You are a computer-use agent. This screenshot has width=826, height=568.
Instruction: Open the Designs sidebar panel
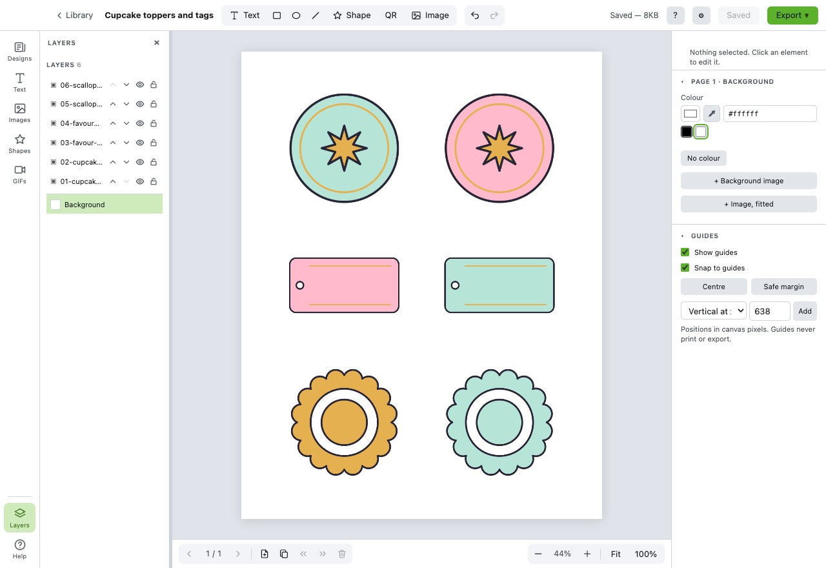click(x=19, y=52)
